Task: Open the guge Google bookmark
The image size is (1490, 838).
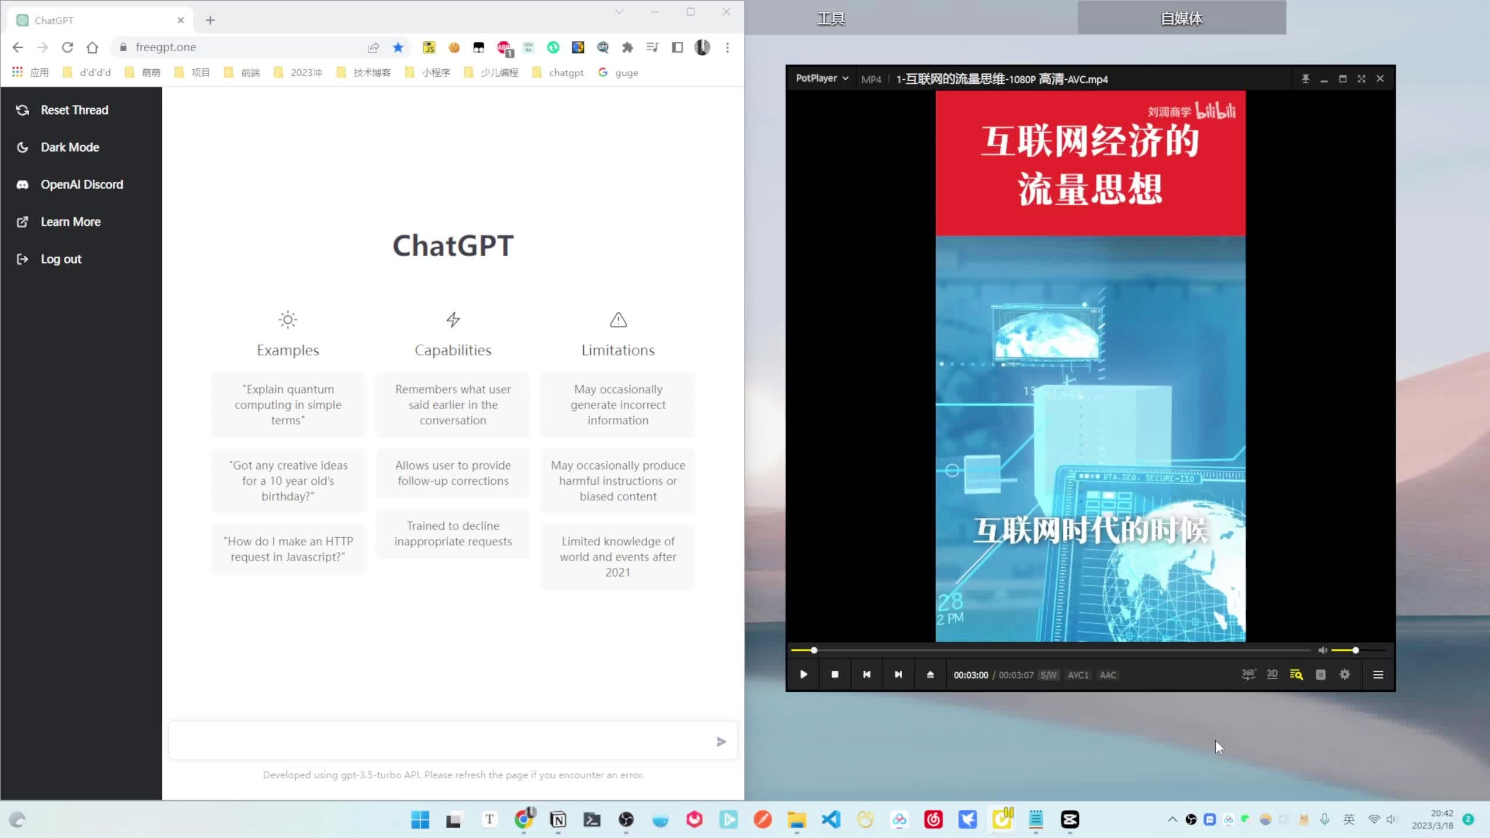Action: [x=618, y=72]
